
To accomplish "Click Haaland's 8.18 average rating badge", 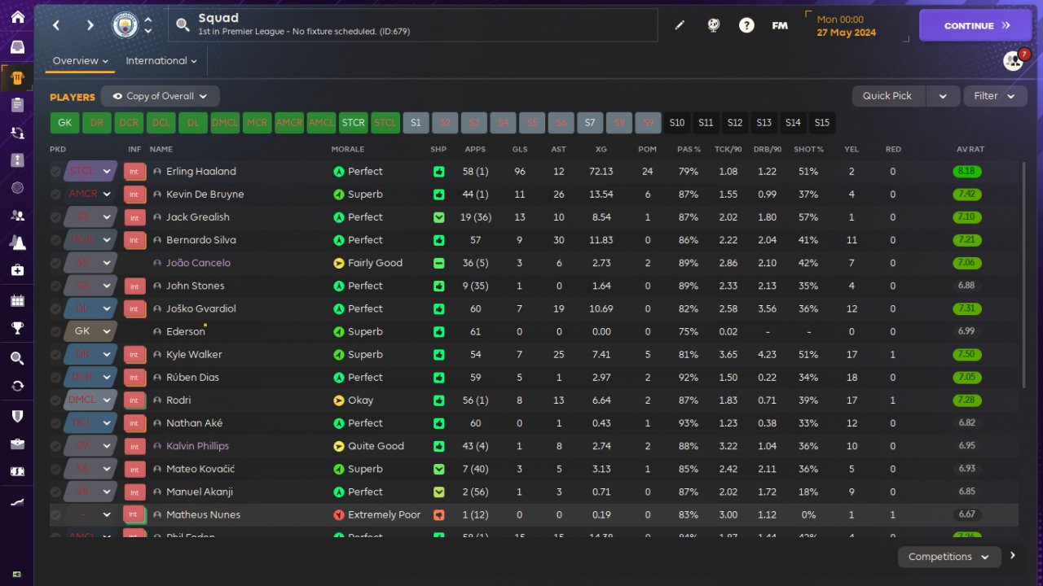I will [967, 172].
